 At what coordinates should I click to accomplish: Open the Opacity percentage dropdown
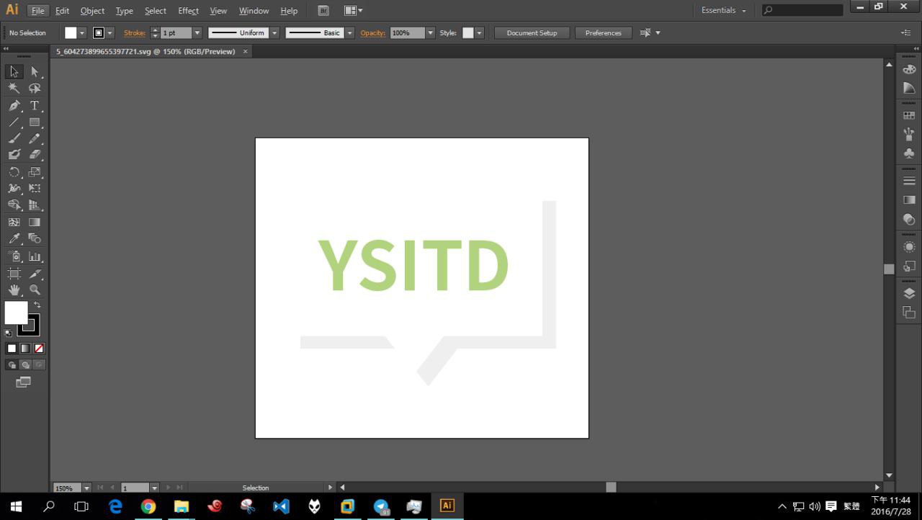430,33
